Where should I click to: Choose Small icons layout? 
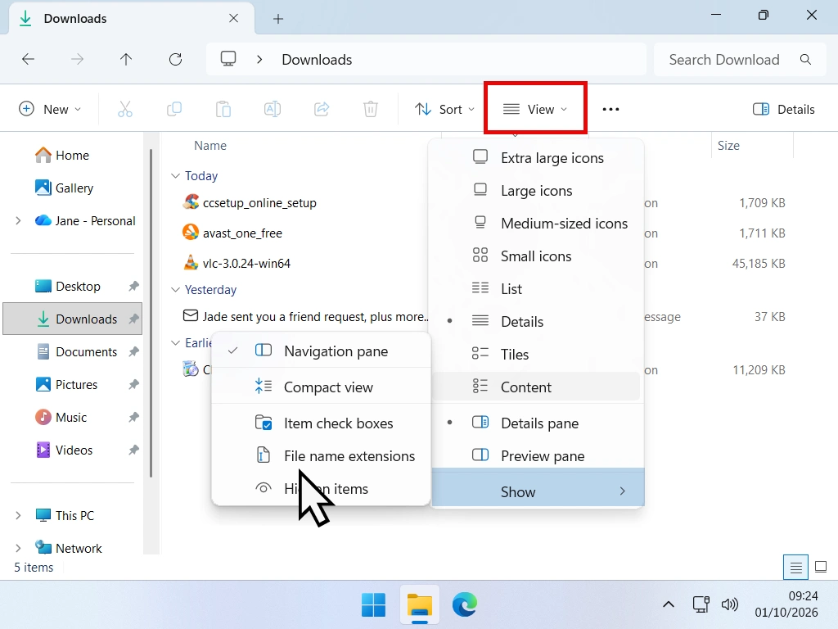[536, 256]
